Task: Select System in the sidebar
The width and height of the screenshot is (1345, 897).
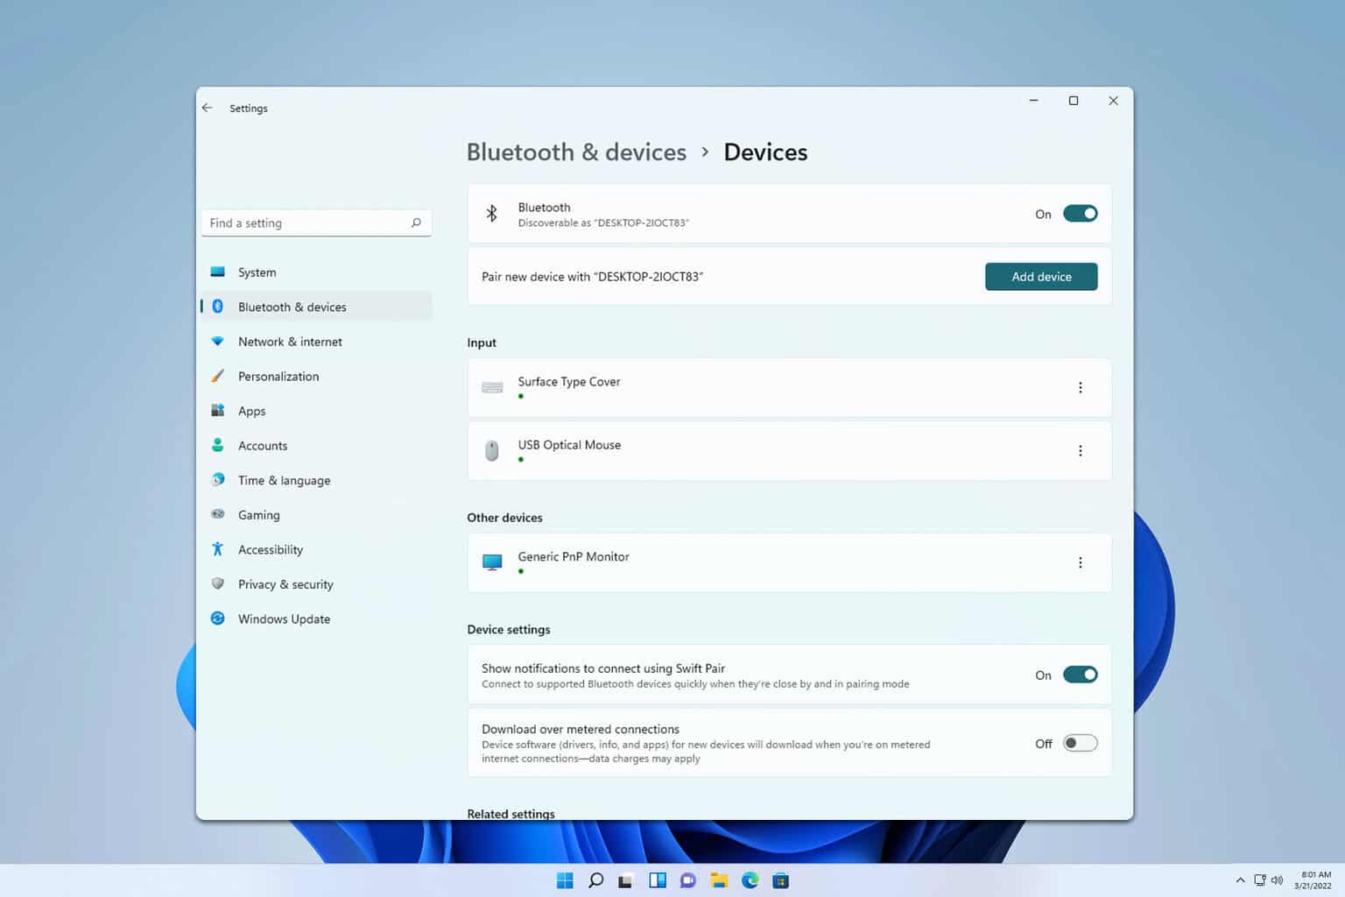Action: click(316, 272)
